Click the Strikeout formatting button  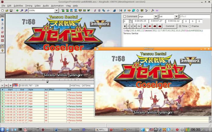(135, 26)
